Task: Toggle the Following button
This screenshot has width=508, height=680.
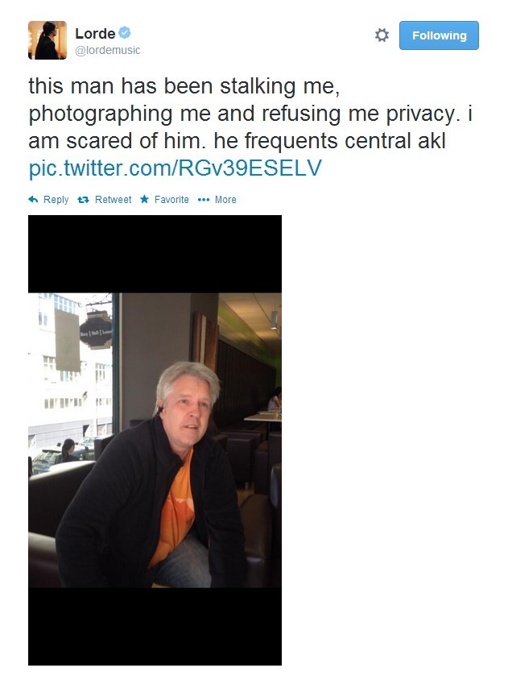Action: (x=439, y=35)
